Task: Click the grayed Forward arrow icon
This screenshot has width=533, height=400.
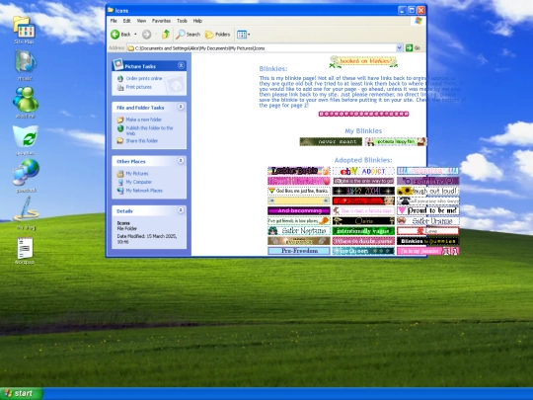Action: tap(146, 34)
